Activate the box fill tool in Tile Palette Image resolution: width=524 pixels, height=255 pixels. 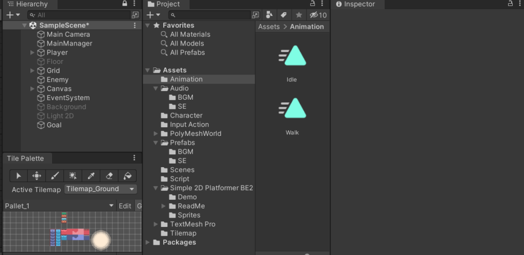[x=73, y=176]
